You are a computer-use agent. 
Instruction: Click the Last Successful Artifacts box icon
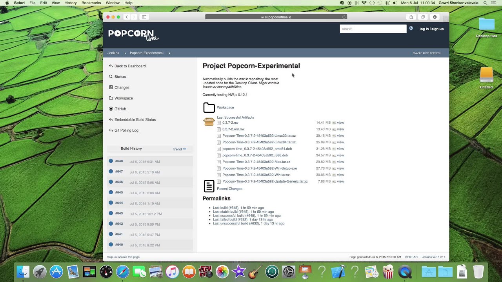point(209,121)
